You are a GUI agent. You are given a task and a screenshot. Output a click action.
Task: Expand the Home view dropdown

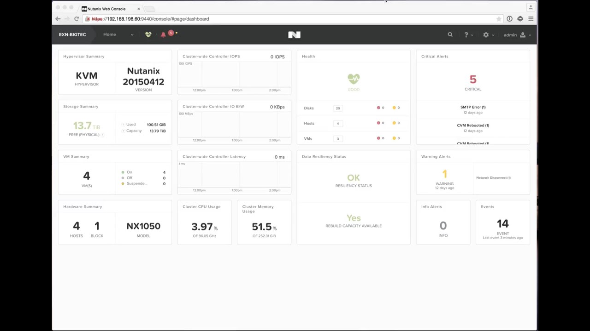(132, 34)
